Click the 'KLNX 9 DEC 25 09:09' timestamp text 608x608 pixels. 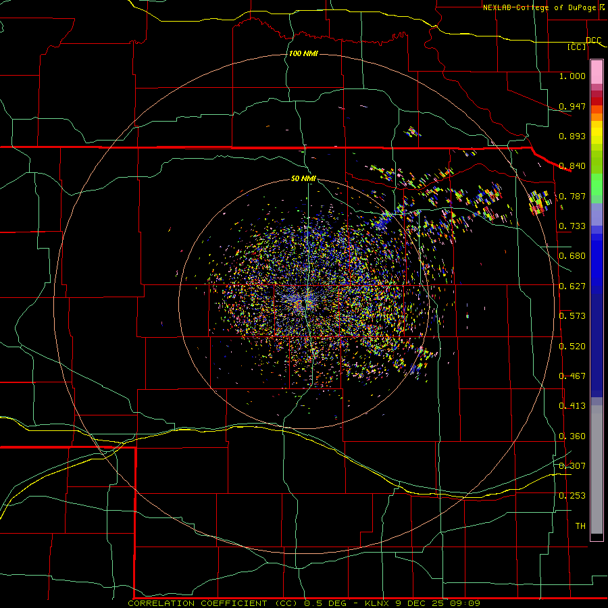click(x=422, y=603)
